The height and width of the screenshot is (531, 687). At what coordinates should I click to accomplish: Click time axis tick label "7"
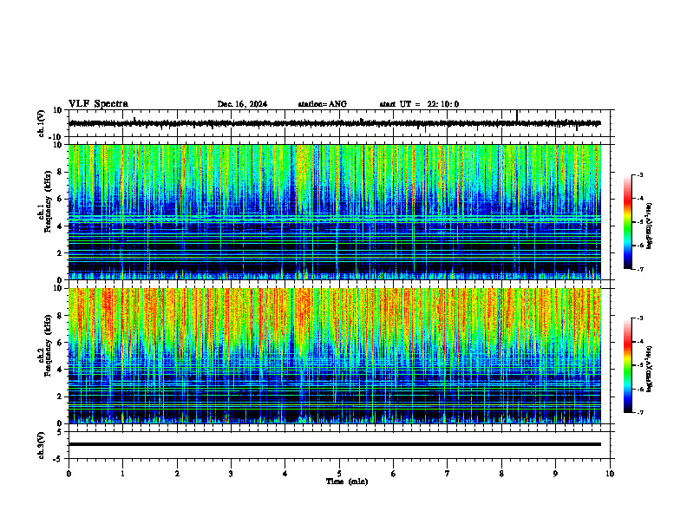[448, 474]
